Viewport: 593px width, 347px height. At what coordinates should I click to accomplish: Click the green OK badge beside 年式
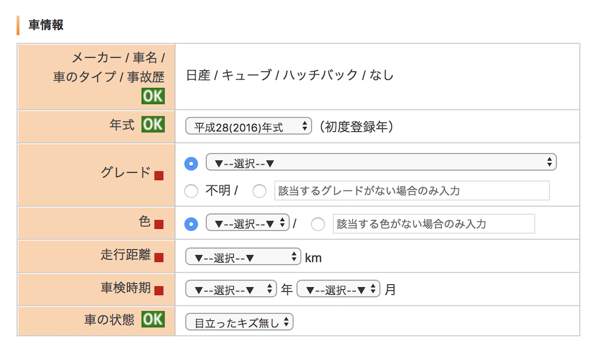pos(153,124)
